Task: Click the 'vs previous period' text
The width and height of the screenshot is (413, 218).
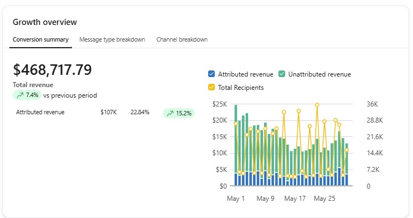Action: [x=70, y=95]
